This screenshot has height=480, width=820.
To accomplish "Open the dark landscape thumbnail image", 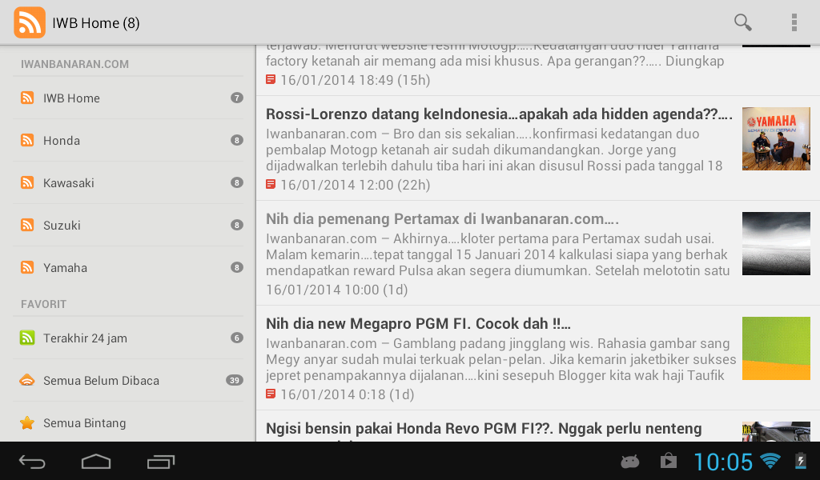I will [776, 243].
